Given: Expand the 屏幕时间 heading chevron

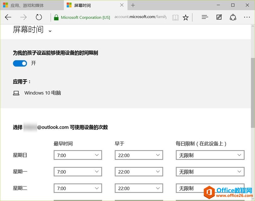Looking at the screenshot, I should pyautogui.click(x=50, y=31).
